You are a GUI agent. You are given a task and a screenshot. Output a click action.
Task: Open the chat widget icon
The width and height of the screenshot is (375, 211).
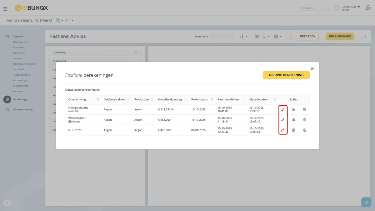click(x=366, y=202)
